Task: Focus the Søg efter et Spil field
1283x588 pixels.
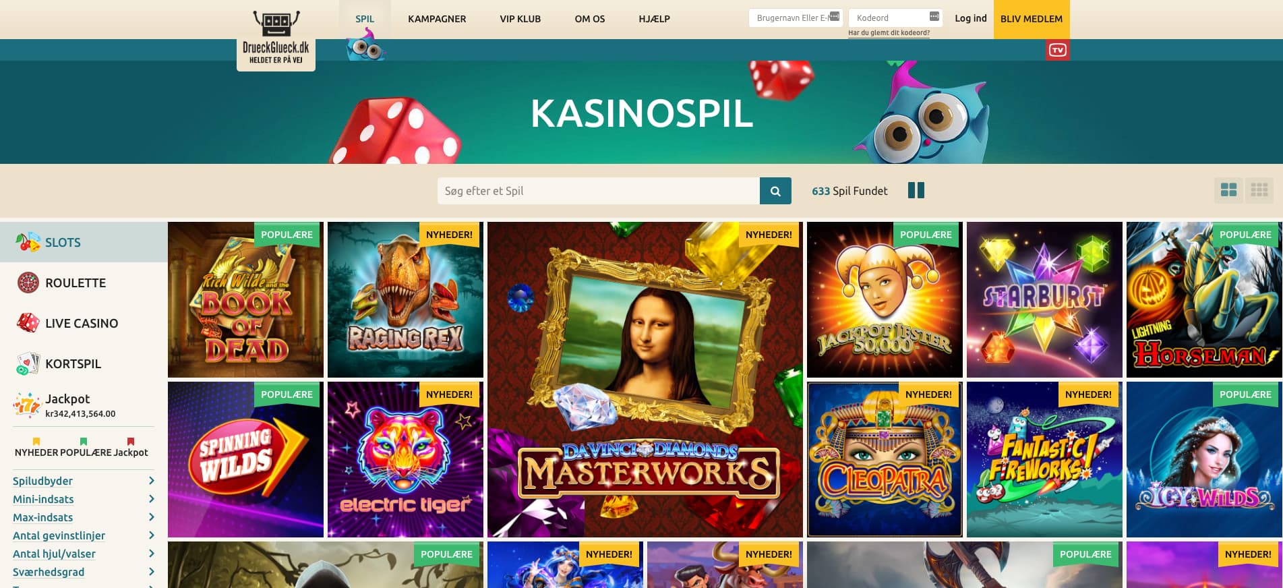Action: point(599,191)
